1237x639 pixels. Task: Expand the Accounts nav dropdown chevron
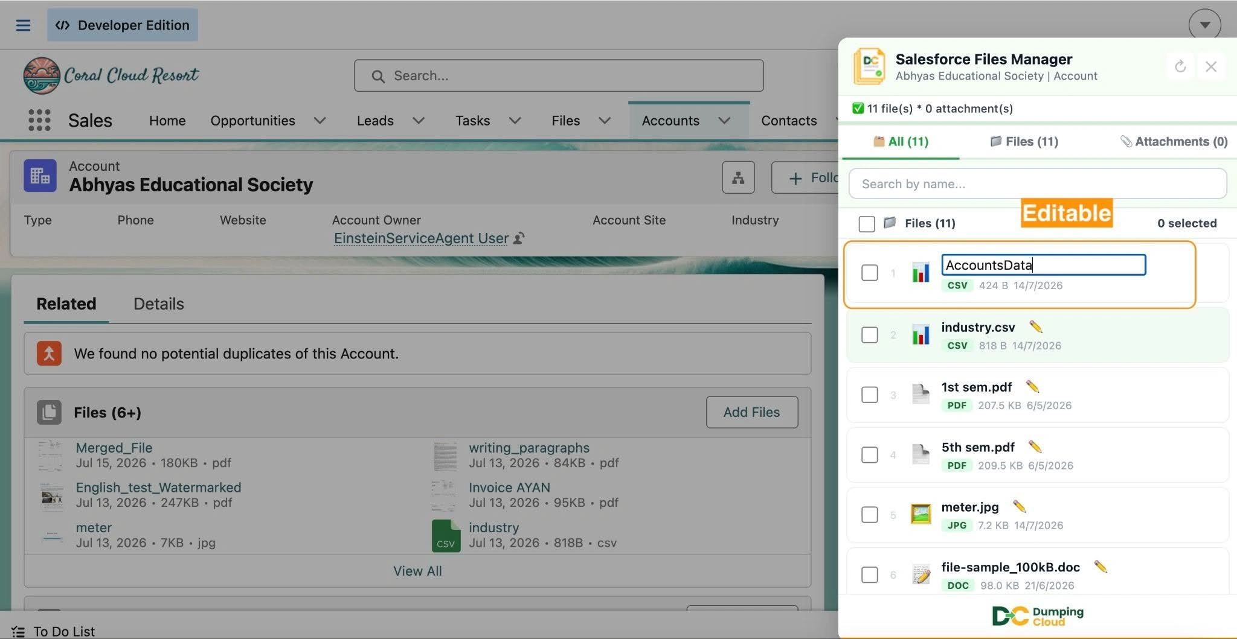(724, 121)
